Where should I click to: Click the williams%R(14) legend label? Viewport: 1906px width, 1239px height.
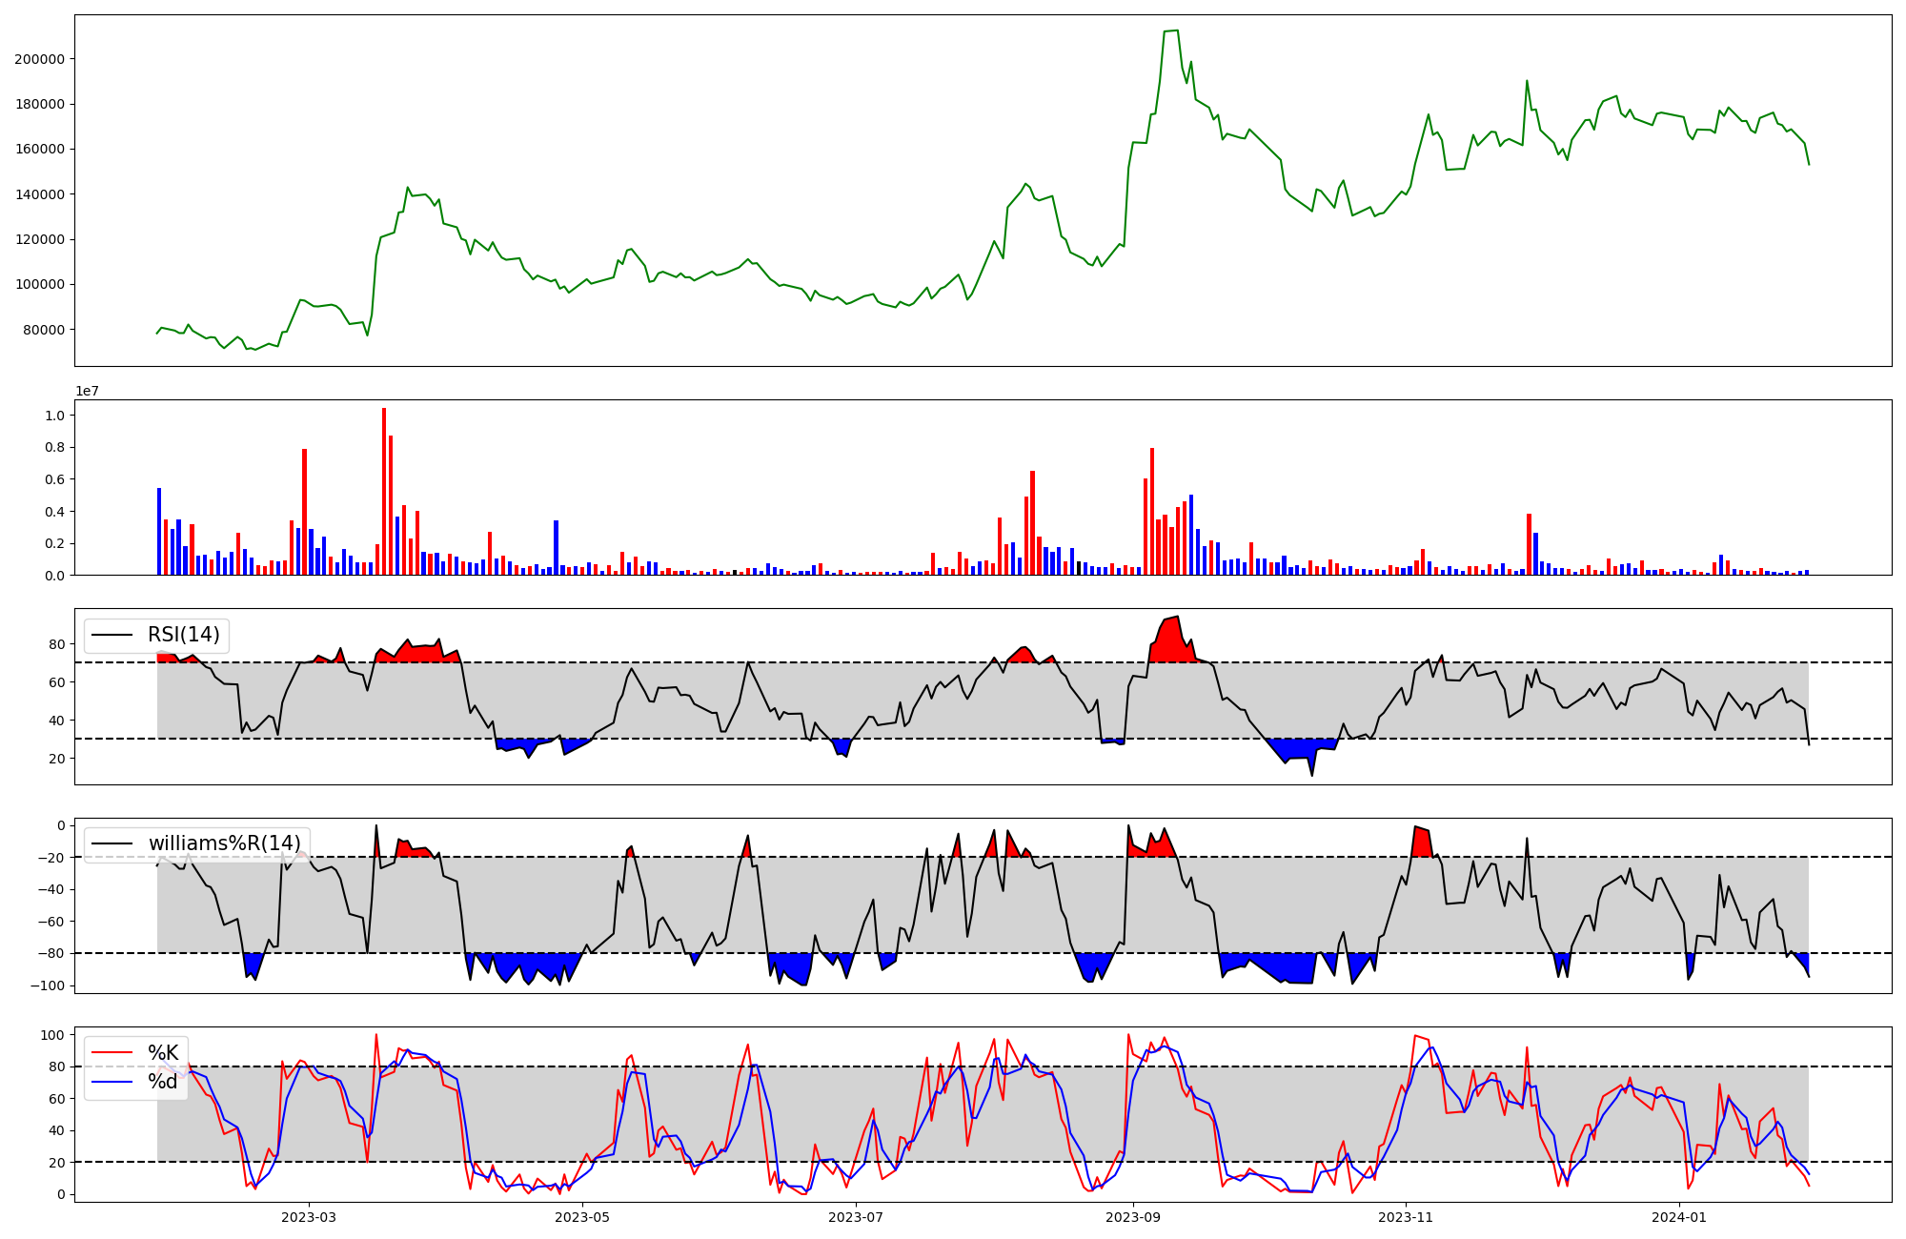224,843
